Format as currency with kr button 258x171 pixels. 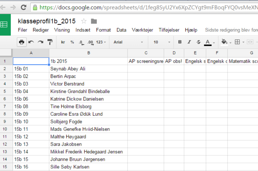[63, 42]
